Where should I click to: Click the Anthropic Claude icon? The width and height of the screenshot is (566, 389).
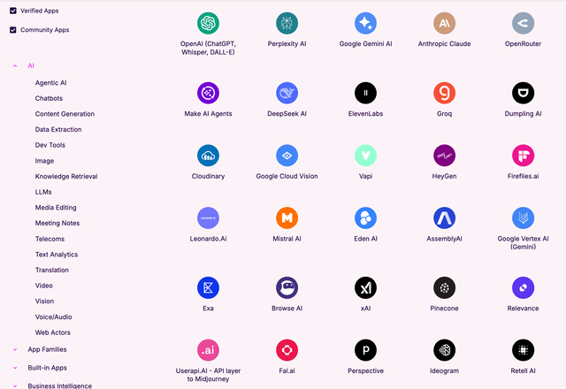[x=444, y=23]
